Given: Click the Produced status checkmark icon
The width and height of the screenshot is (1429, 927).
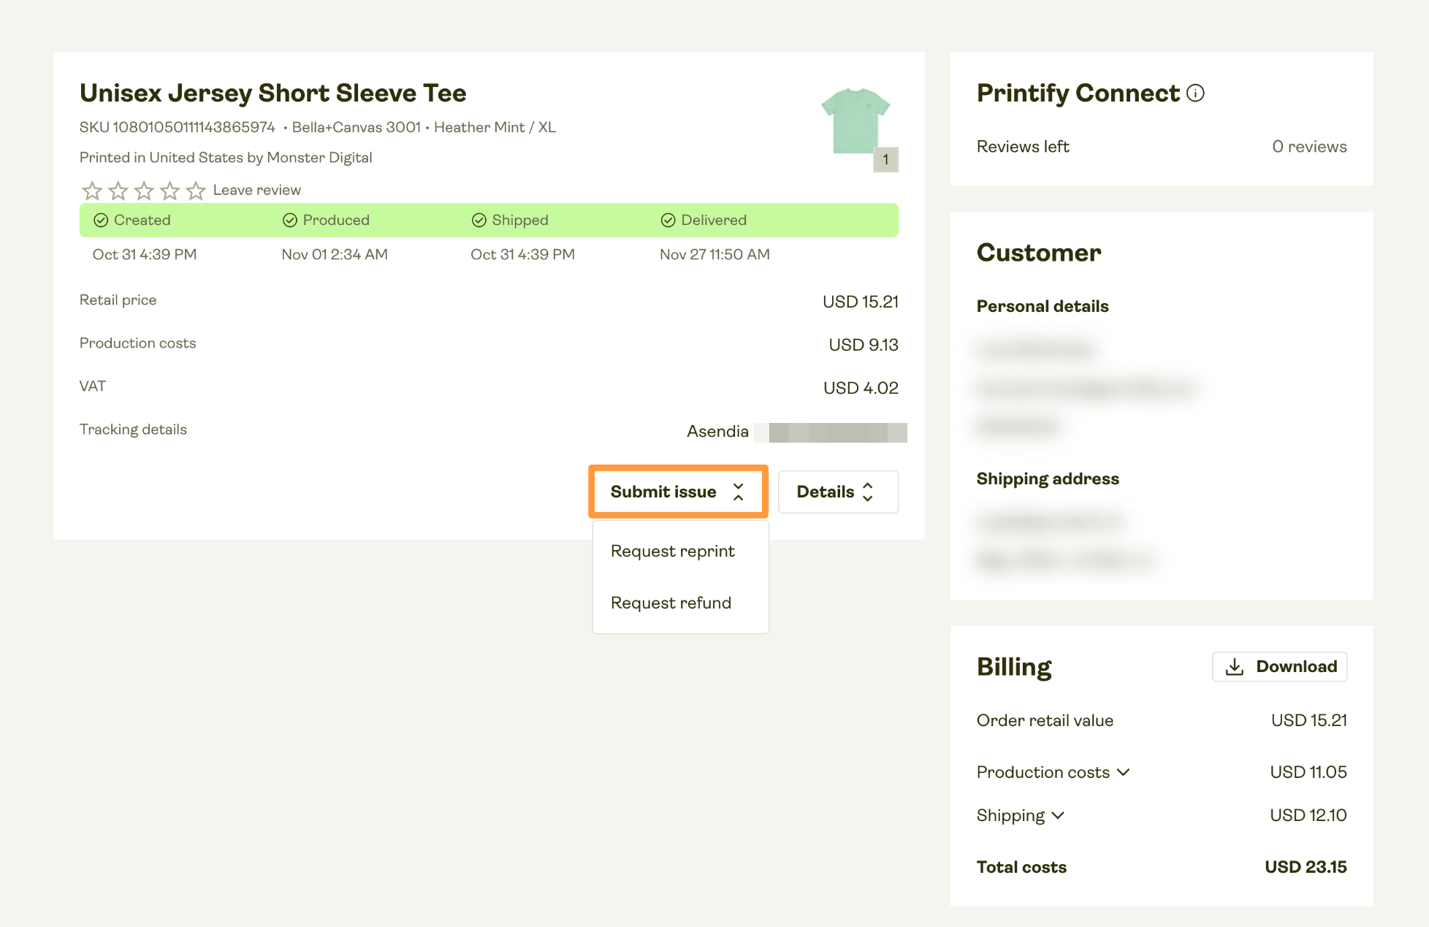Looking at the screenshot, I should pos(290,220).
